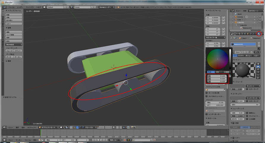Click the Camera object icon in the outliner
The image size is (265, 143).
coord(236,17)
